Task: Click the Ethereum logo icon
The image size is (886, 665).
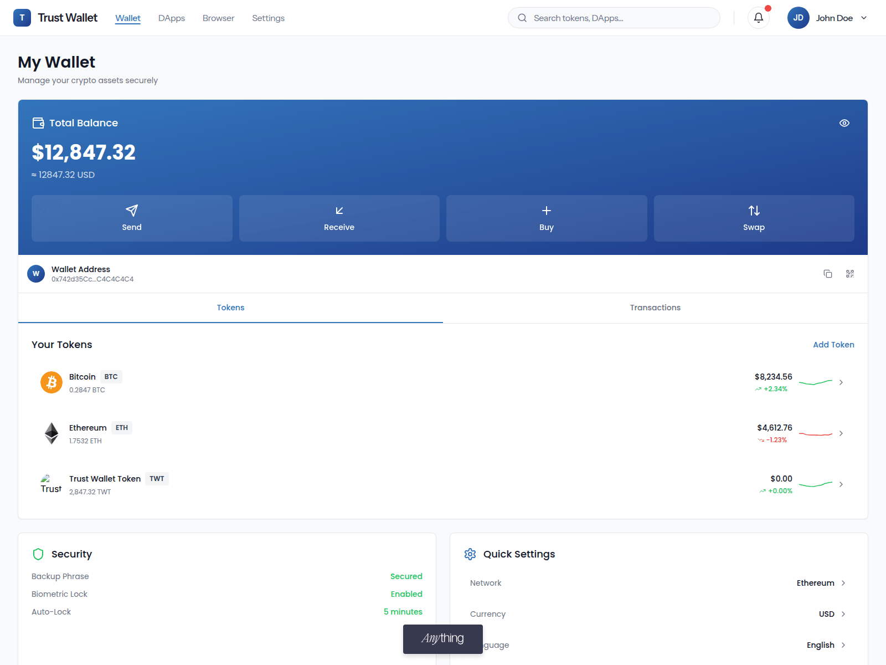Action: 51,433
